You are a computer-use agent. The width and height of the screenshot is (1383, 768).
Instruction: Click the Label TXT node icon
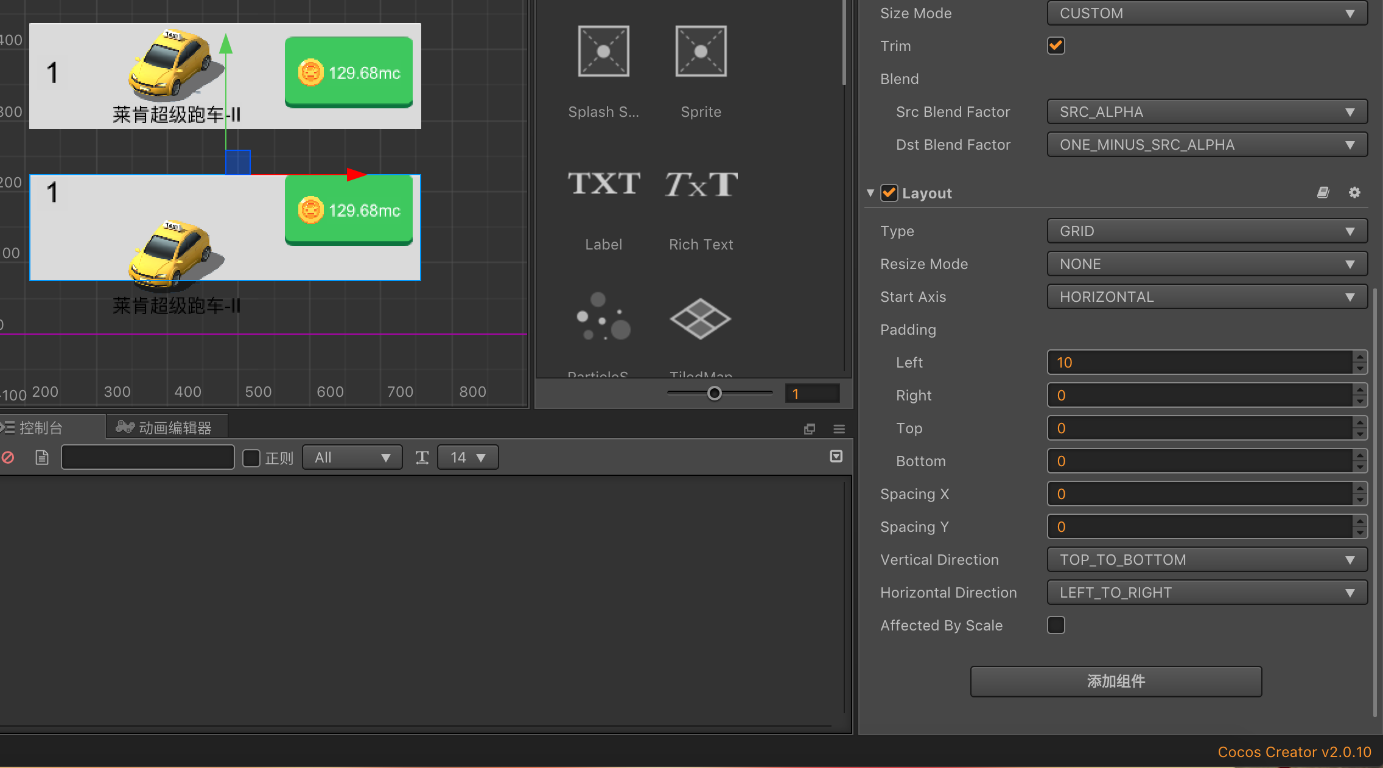[x=603, y=184]
